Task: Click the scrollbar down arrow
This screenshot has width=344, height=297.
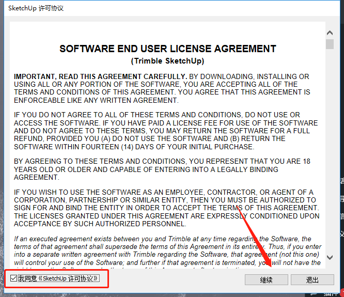Action: (330, 257)
